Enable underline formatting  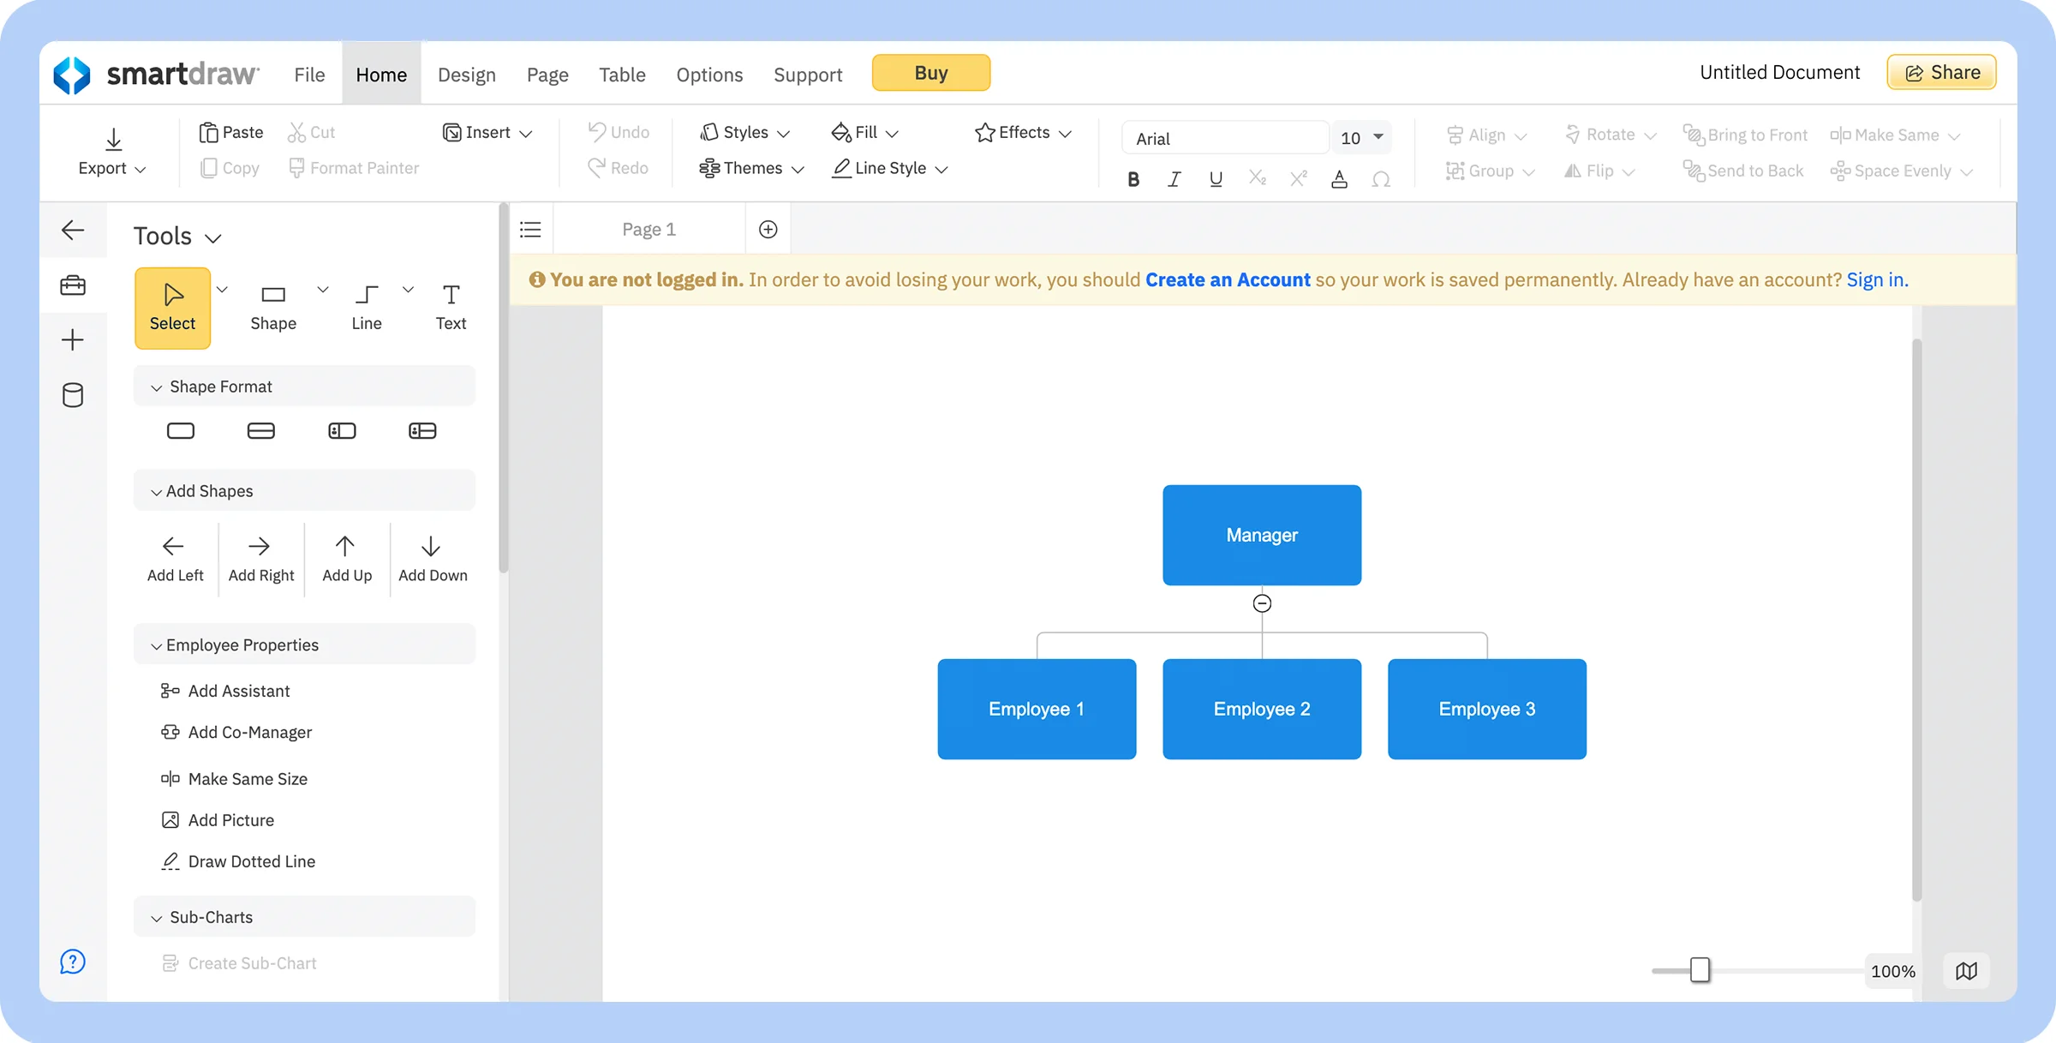(1215, 179)
